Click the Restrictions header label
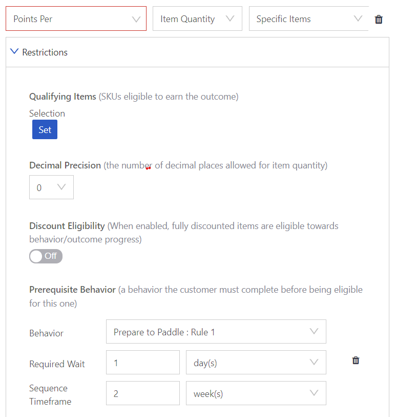Image resolution: width=395 pixels, height=417 pixels. (x=45, y=52)
